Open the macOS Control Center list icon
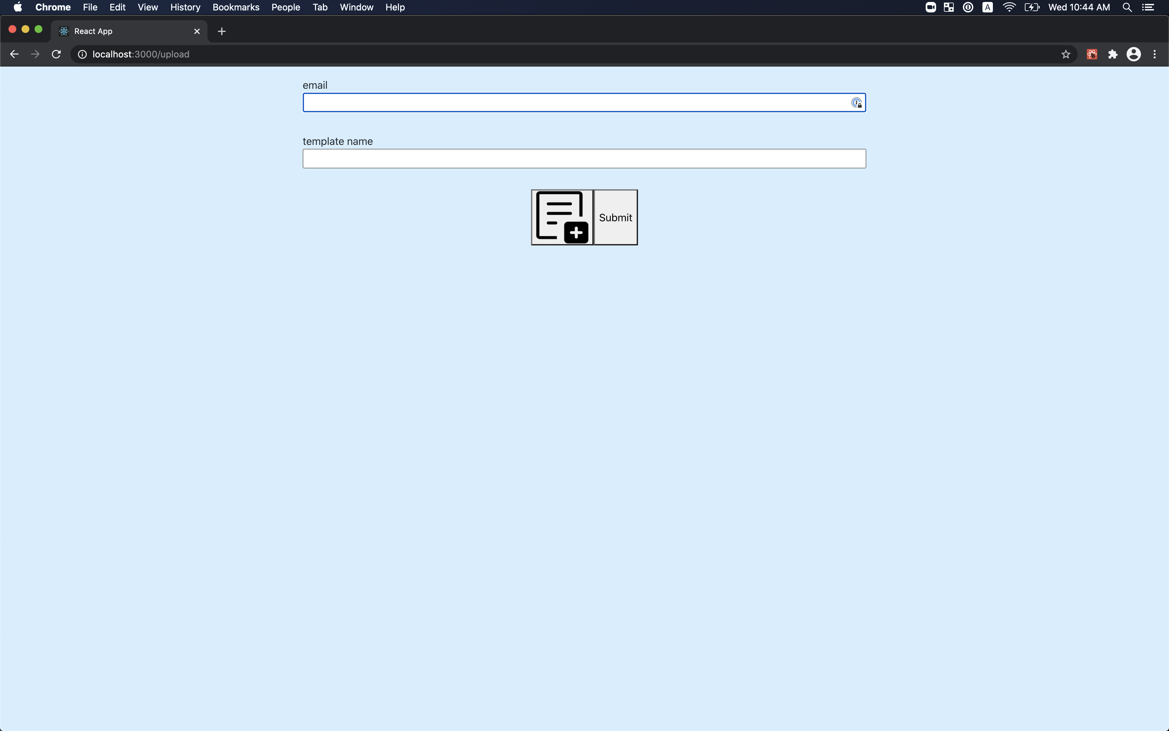The width and height of the screenshot is (1169, 731). point(1148,7)
